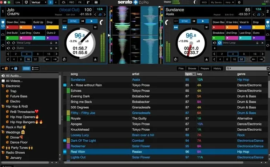
Task: Open the History panel tab
Action: coord(217,68)
